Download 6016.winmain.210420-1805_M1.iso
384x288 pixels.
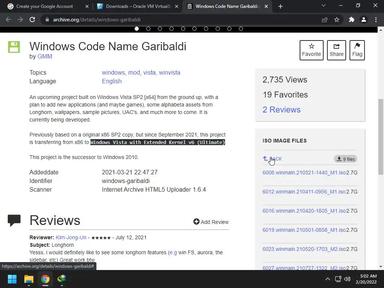point(304,211)
